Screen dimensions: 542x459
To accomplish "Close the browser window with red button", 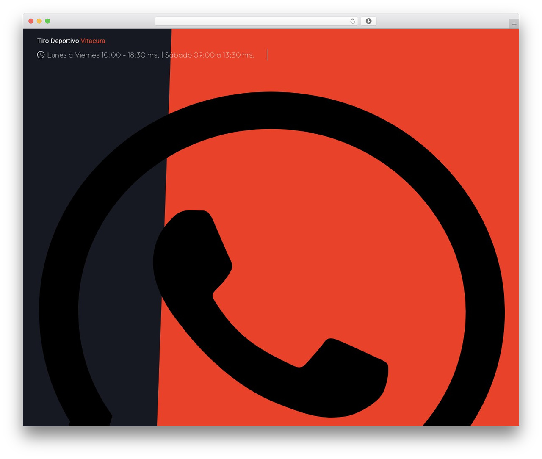I will pos(31,21).
